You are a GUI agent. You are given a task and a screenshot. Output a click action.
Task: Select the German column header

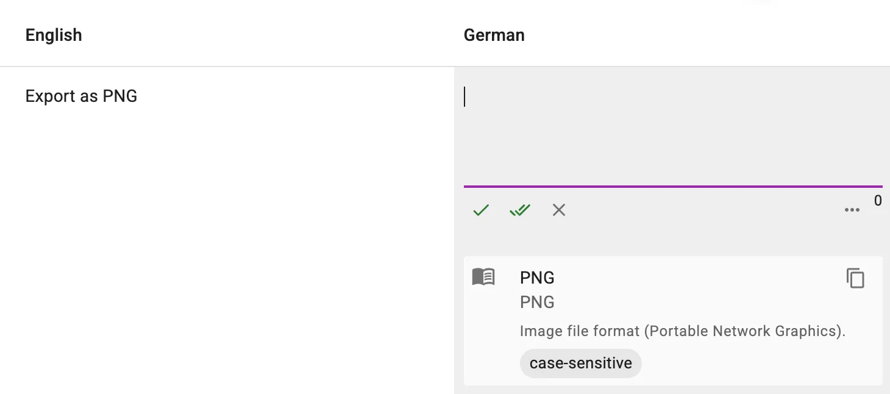click(494, 35)
